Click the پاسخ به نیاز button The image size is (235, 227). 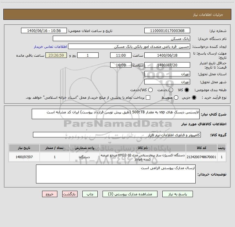click(178, 194)
